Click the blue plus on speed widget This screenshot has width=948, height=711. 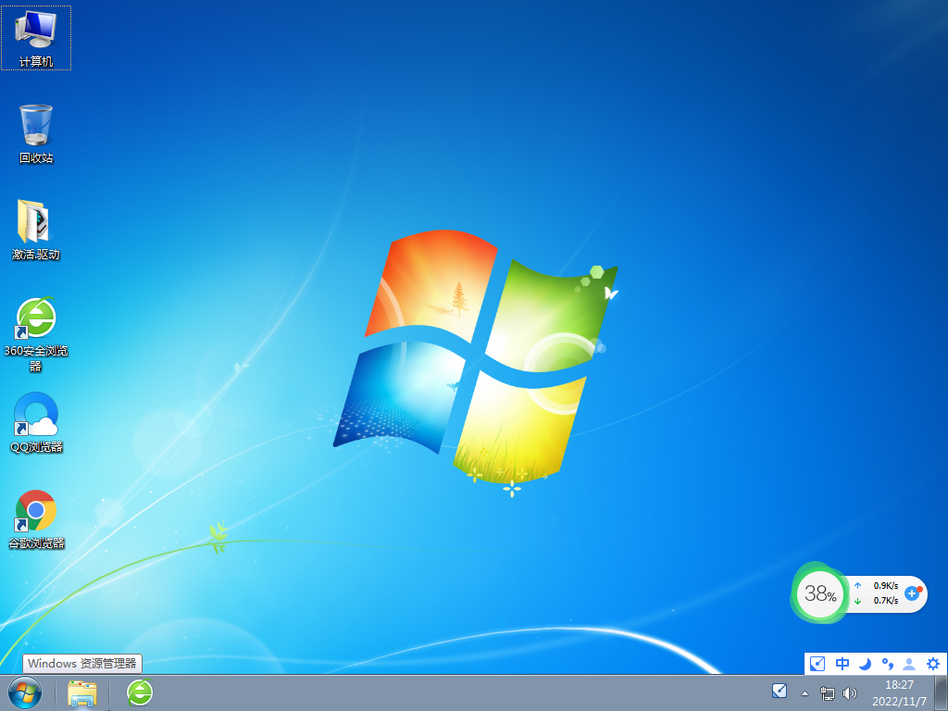(912, 592)
